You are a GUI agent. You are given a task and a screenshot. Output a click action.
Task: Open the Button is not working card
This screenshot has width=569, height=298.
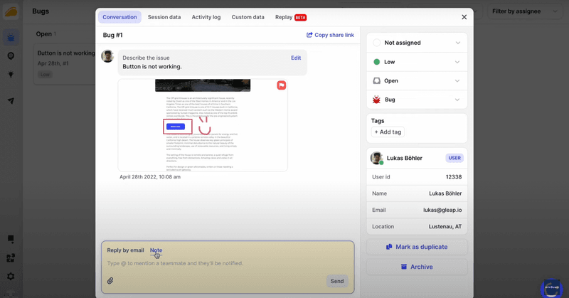click(x=65, y=64)
